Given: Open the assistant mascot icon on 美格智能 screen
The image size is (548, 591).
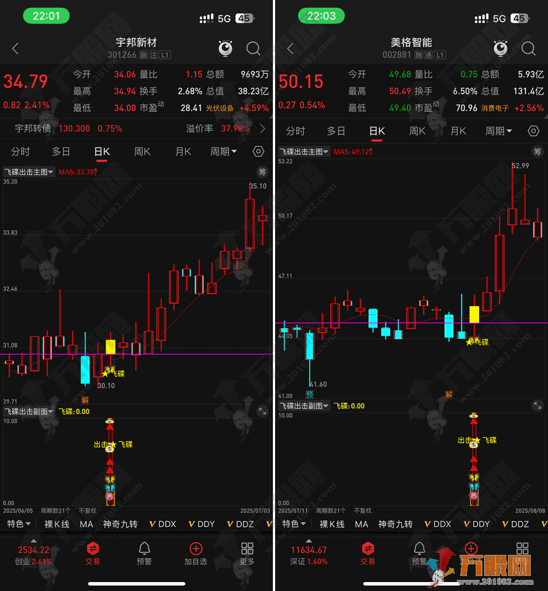Looking at the screenshot, I should click(x=501, y=48).
